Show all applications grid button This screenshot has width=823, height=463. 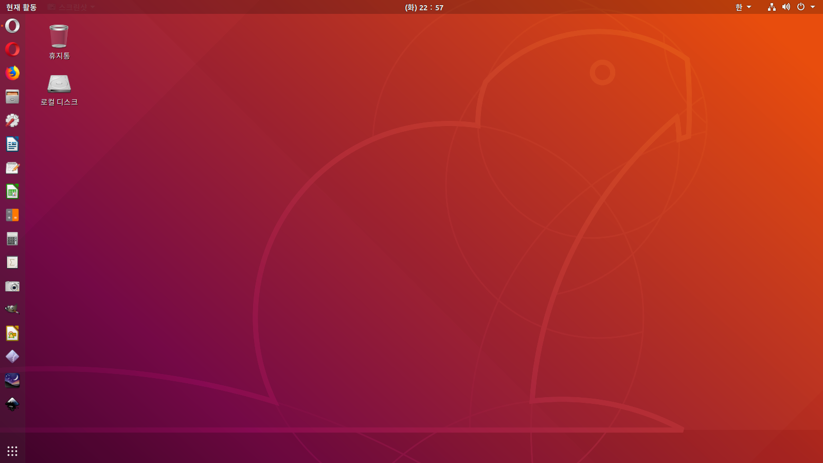[12, 451]
